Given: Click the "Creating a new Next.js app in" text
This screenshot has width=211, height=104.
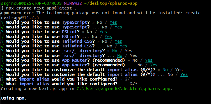Looking at the screenshot, I should pos(38,89).
